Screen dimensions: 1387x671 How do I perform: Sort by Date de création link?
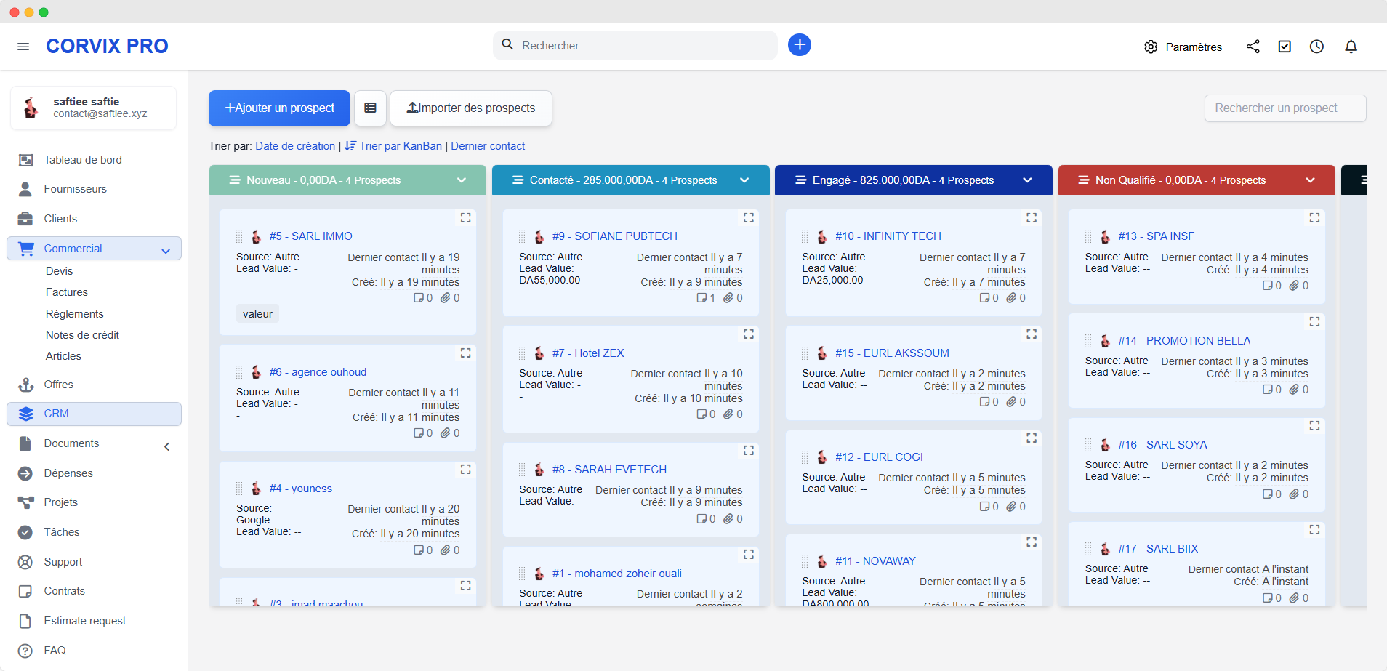coord(295,146)
